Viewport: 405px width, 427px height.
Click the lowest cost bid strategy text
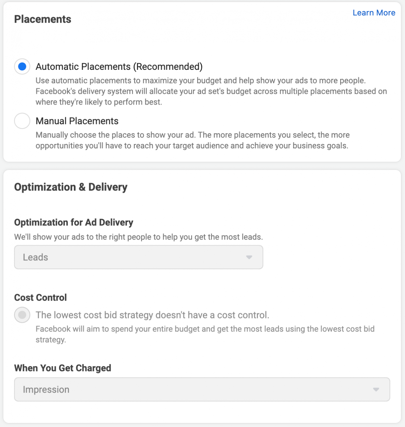(x=153, y=315)
